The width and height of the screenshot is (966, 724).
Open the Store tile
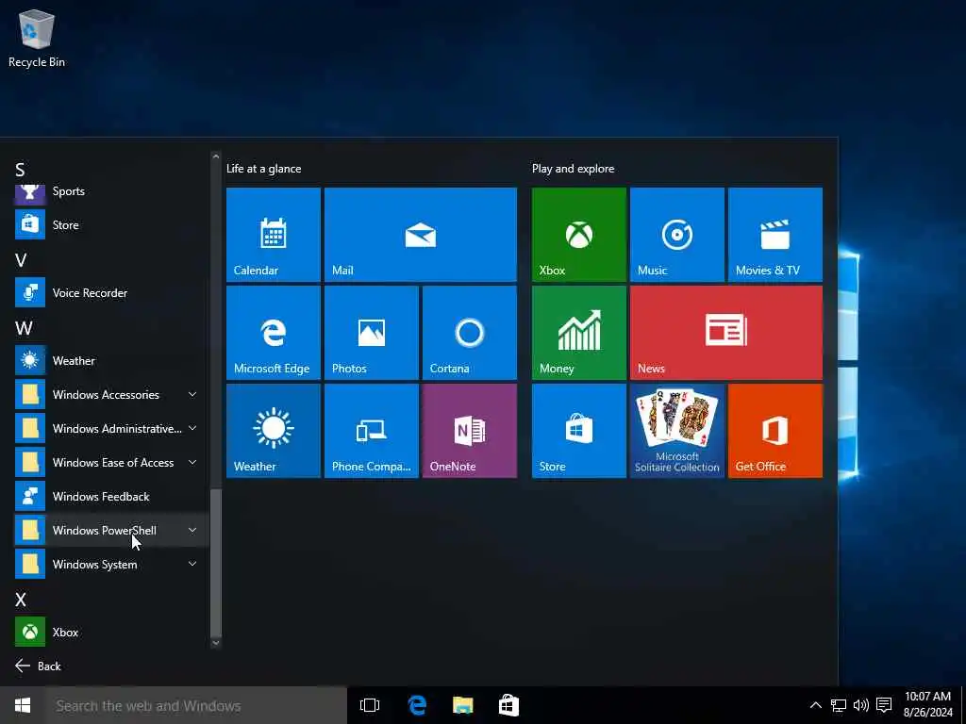coord(579,430)
